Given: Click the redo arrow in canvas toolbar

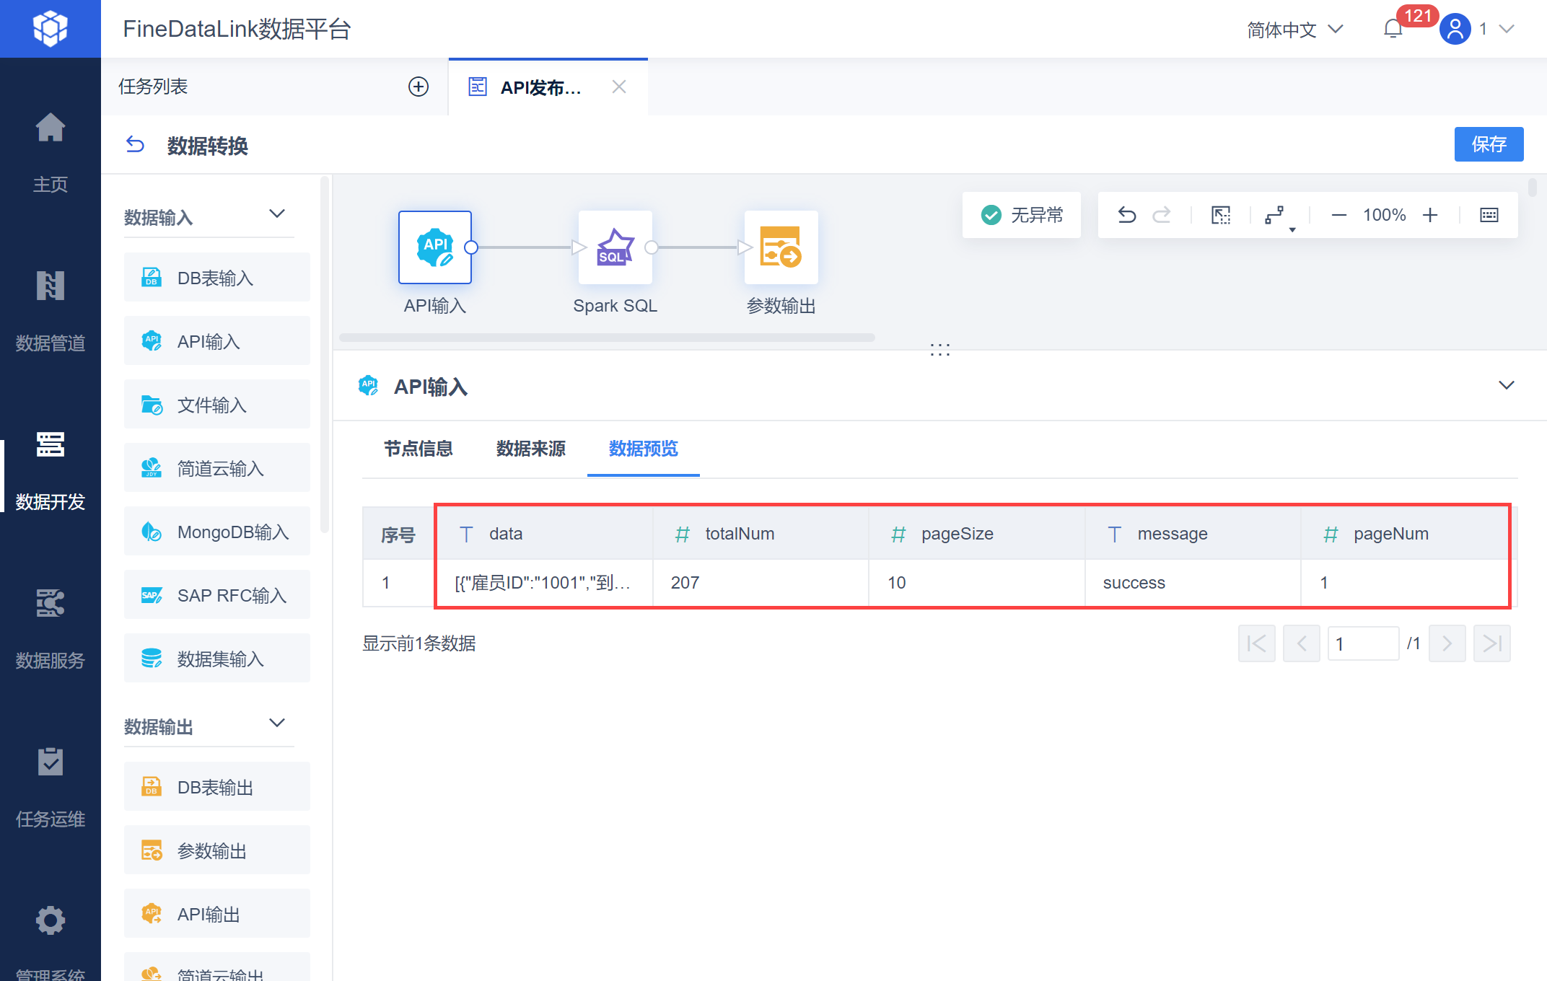Looking at the screenshot, I should [1162, 215].
